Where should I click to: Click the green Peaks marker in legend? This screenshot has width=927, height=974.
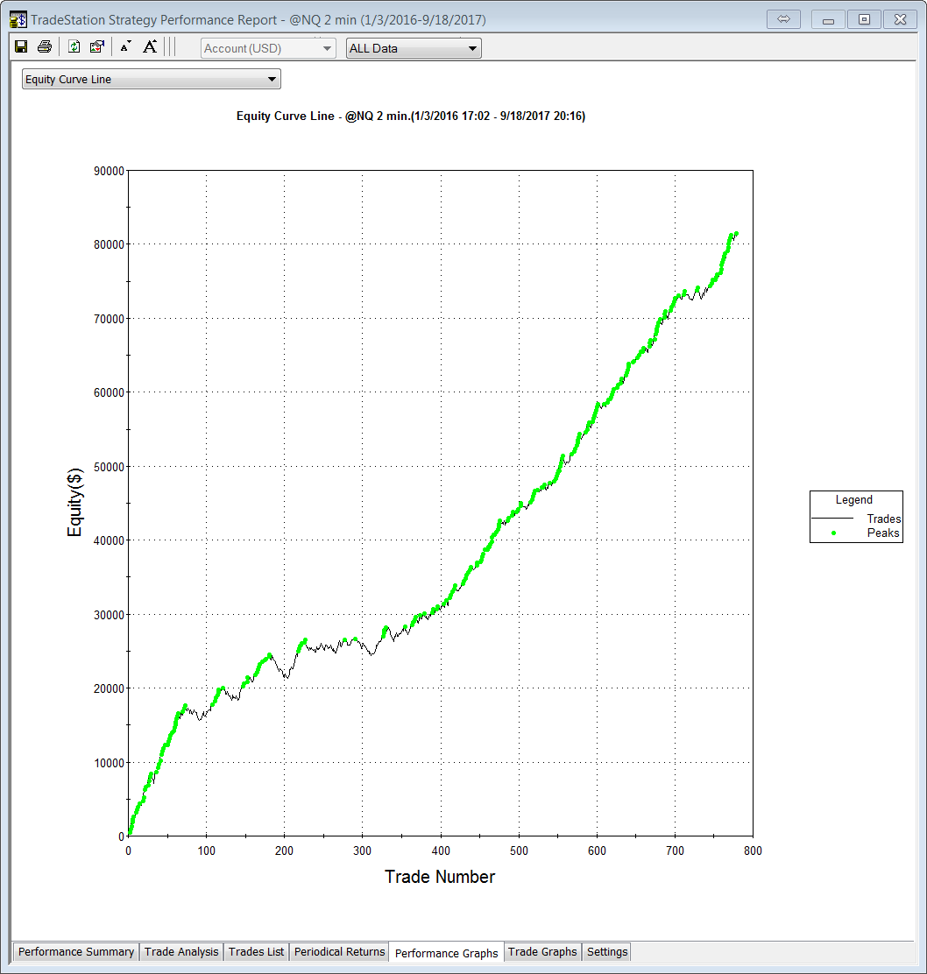tap(833, 533)
